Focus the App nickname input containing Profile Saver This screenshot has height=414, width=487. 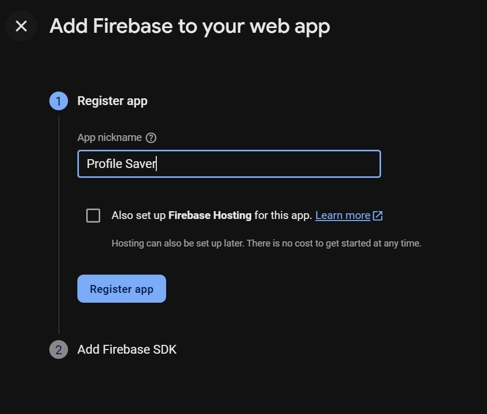pyautogui.click(x=229, y=164)
